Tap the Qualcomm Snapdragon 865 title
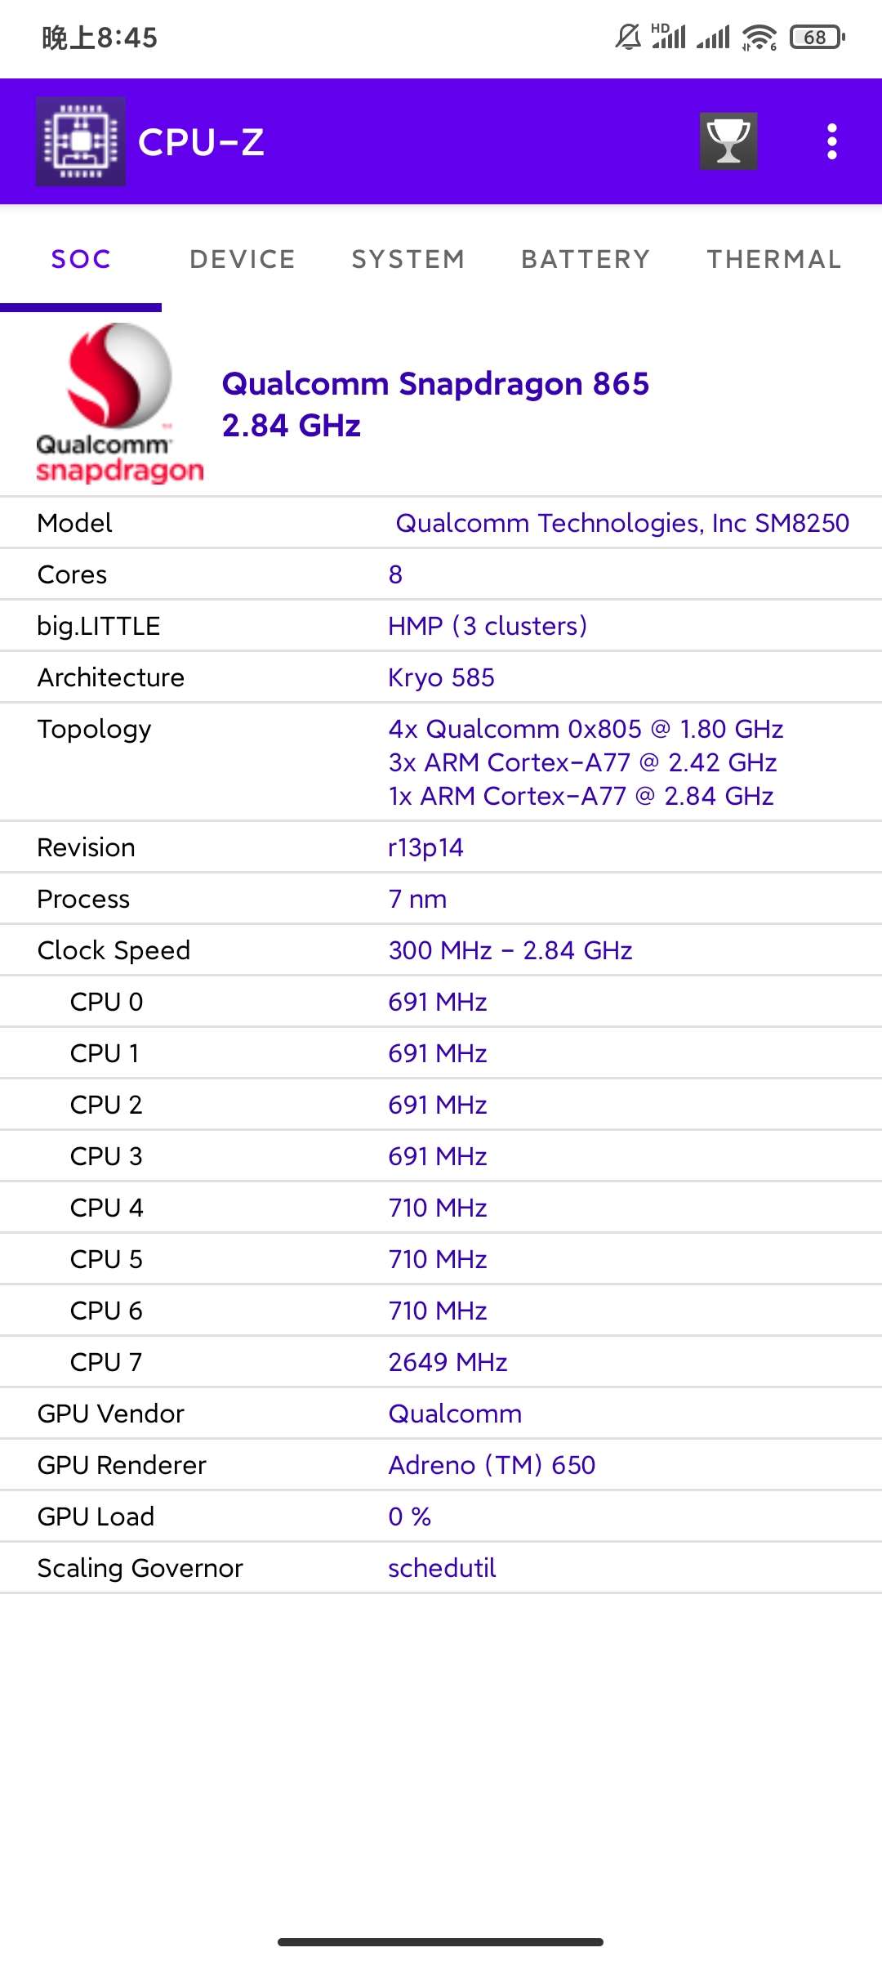Viewport: 882px width, 1961px height. [x=435, y=384]
